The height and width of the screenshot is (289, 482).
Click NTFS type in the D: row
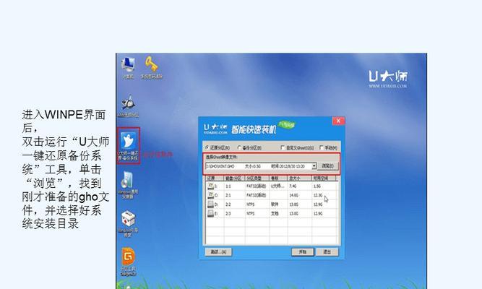point(251,204)
